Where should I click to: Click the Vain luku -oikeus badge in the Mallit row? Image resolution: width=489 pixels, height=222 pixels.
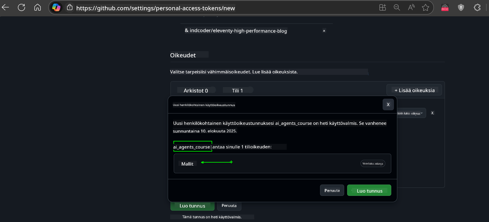tap(373, 163)
